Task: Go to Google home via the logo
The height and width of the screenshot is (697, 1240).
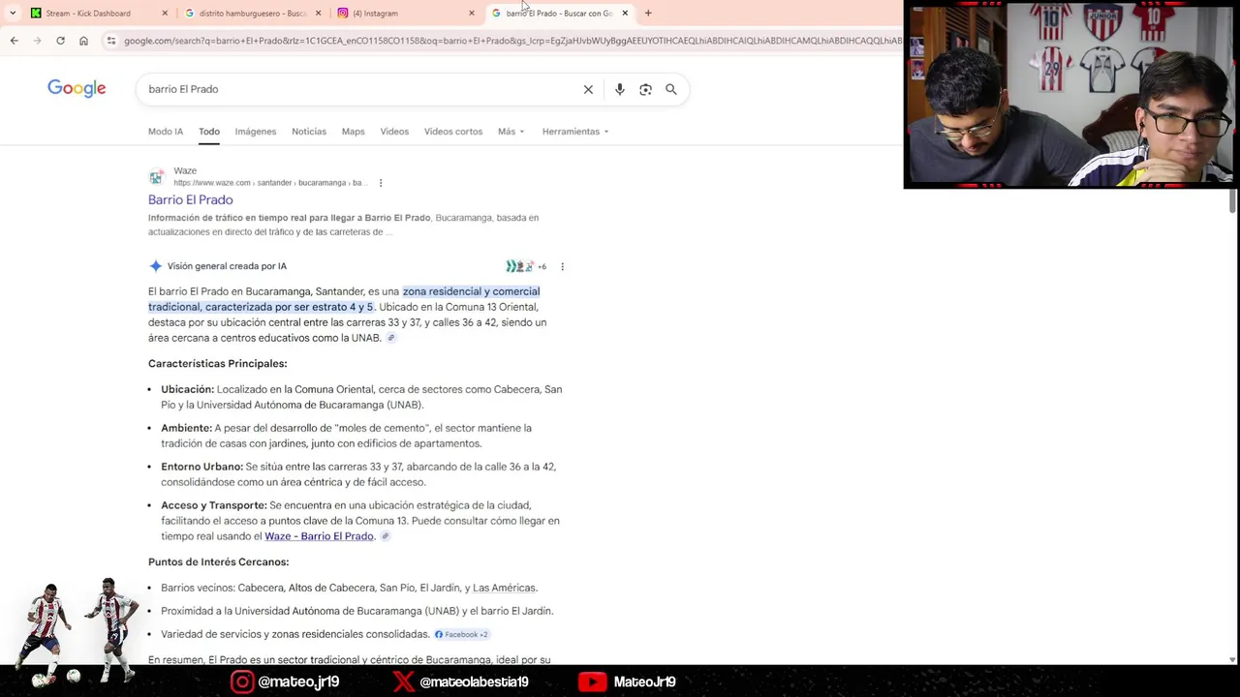Action: 77,89
